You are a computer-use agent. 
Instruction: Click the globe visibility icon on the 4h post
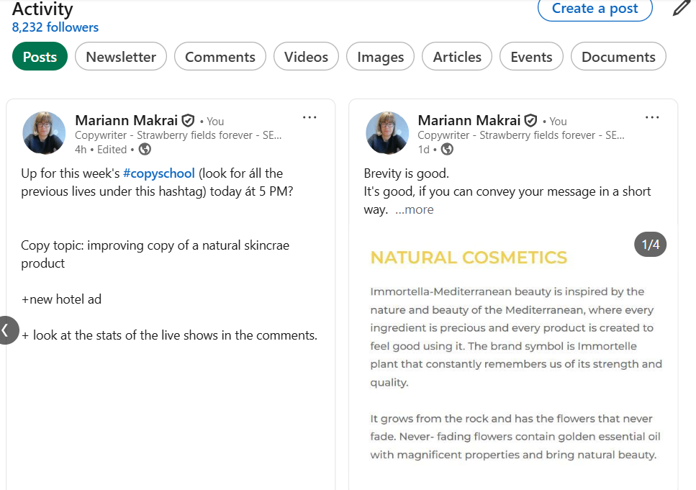145,150
